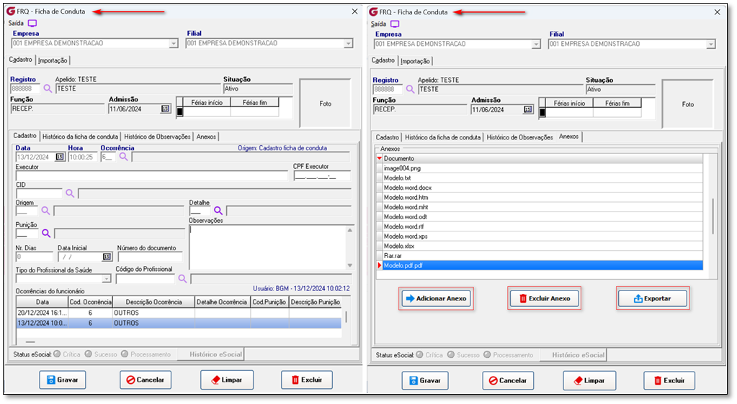Viewport: 737px width, 404px height.
Task: Open Admissão calendar picker in right window
Action: click(528, 109)
